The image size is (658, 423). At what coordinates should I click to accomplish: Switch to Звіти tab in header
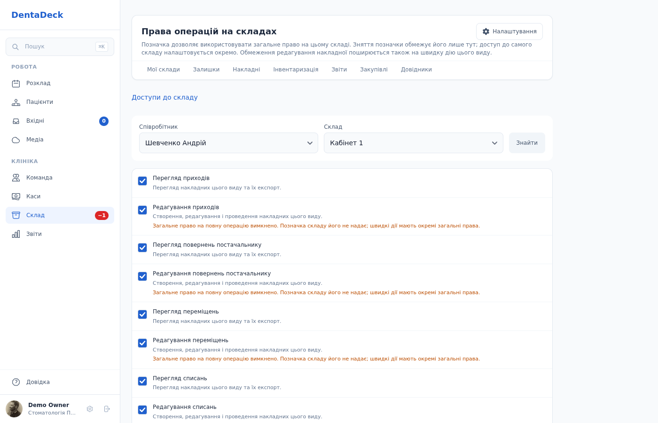pos(339,70)
